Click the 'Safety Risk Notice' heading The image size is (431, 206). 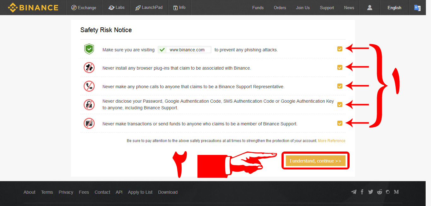coord(106,30)
